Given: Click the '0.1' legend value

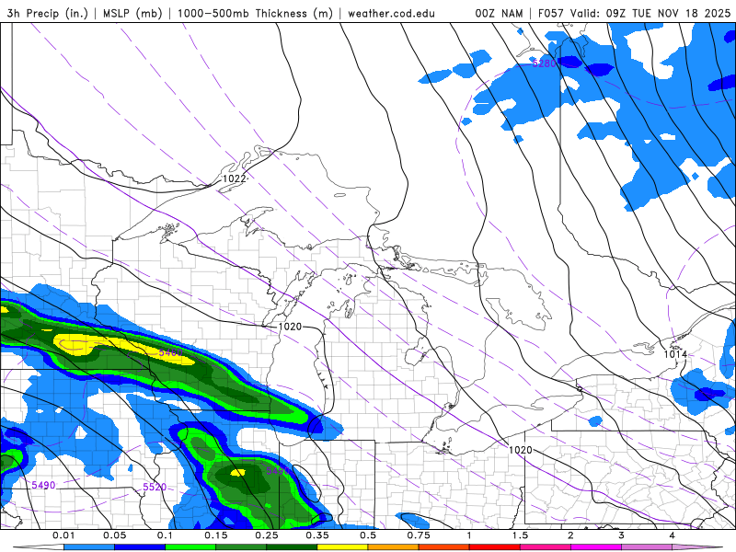Looking at the screenshot, I should [165, 535].
